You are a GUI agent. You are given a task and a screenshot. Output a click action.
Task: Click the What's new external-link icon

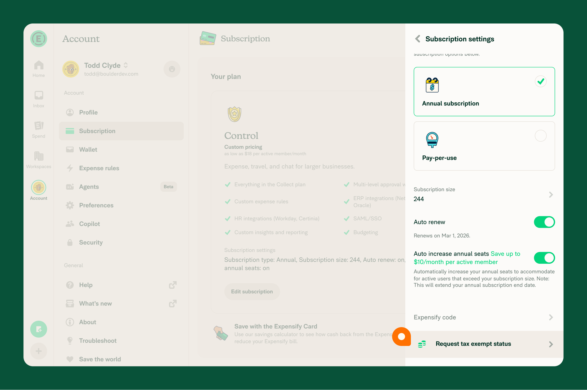(173, 303)
